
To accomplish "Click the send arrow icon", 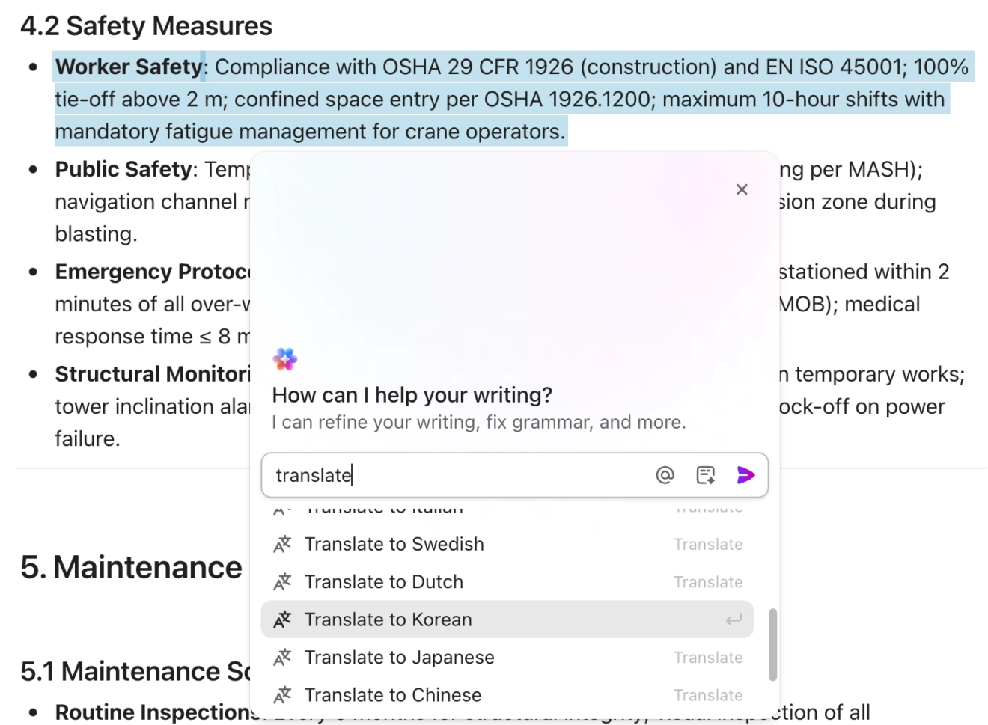I will (745, 475).
